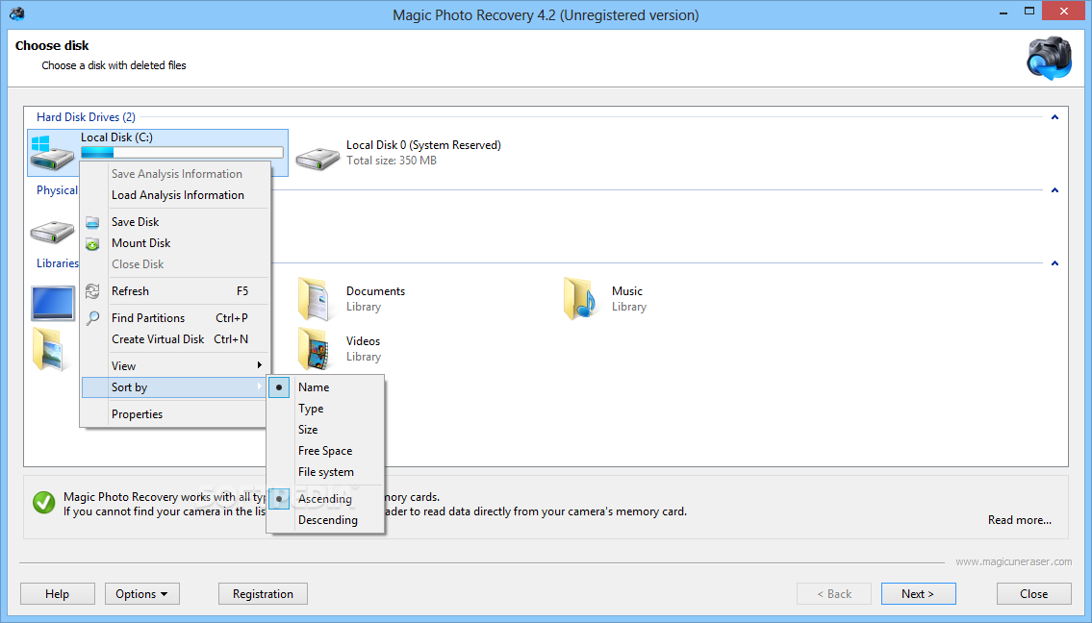This screenshot has height=623, width=1092.
Task: Click the Desktop monitor library icon
Action: [53, 304]
